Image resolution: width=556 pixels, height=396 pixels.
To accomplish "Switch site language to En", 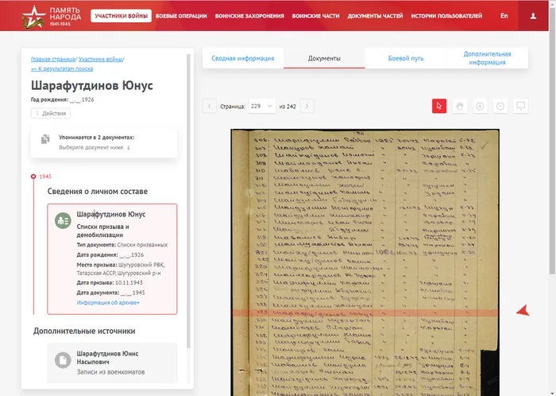I will (504, 16).
